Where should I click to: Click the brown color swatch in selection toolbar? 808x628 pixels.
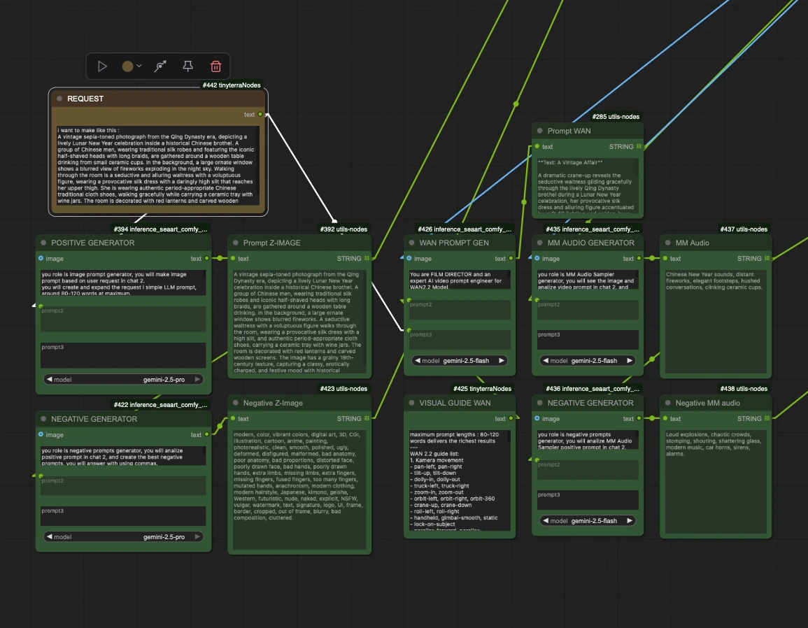[x=127, y=66]
